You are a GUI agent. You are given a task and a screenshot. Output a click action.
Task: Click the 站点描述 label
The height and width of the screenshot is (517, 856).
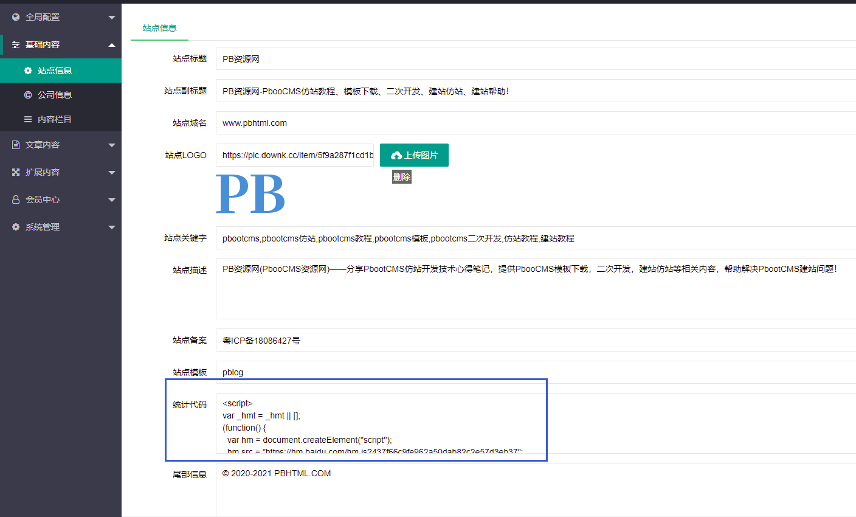[x=190, y=270]
